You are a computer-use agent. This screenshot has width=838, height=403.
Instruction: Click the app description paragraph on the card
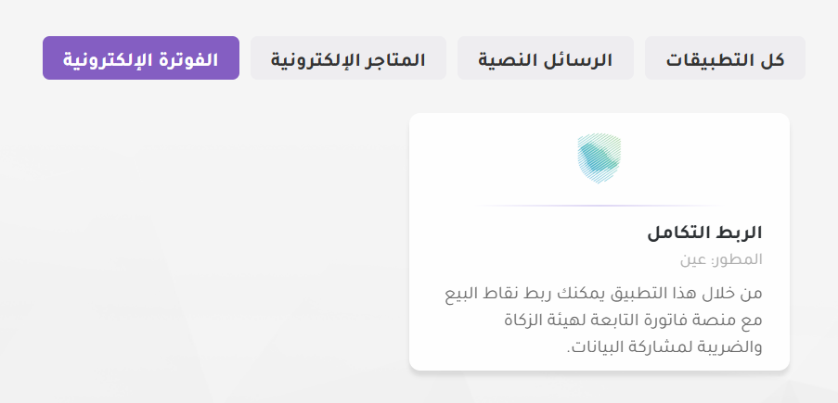point(603,321)
